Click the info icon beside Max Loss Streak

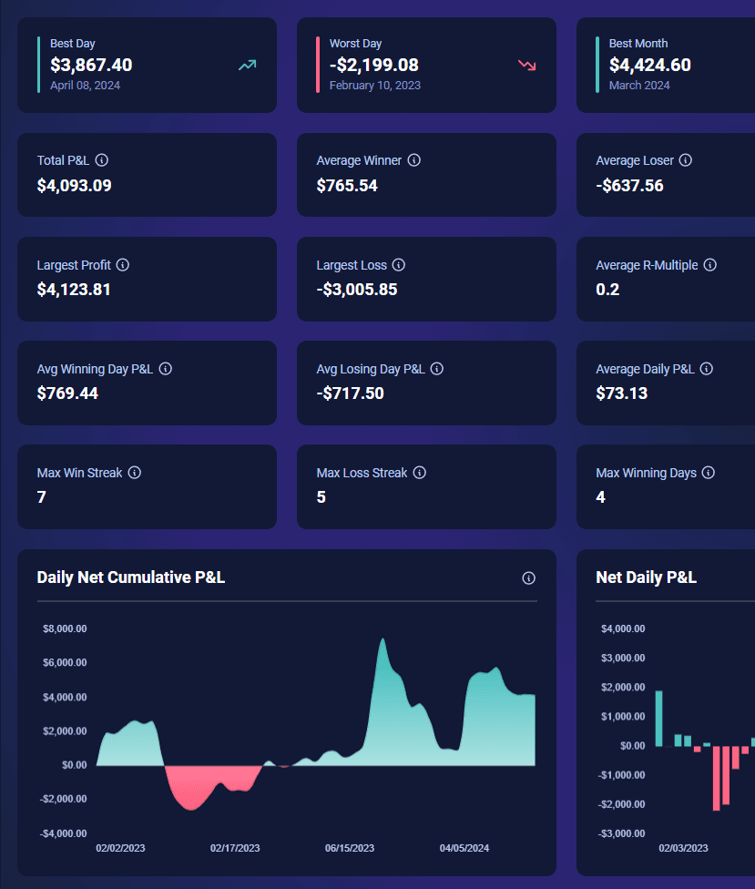coord(420,473)
